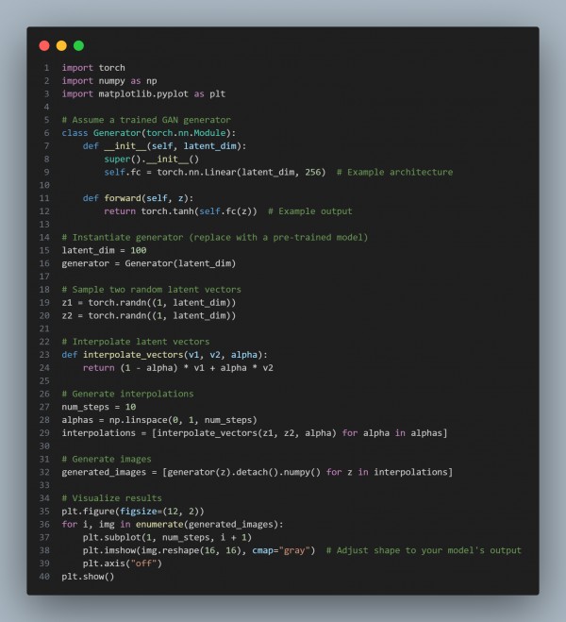
Task: Click '# Generate images' comment
Action: 107,460
